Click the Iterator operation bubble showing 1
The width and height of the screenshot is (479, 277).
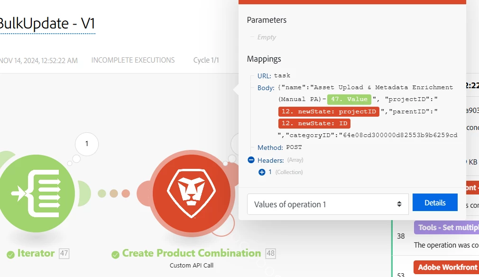click(87, 144)
